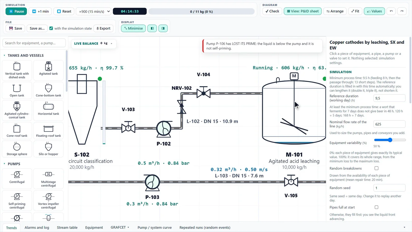Pick the Storage sphere icon

[17, 149]
